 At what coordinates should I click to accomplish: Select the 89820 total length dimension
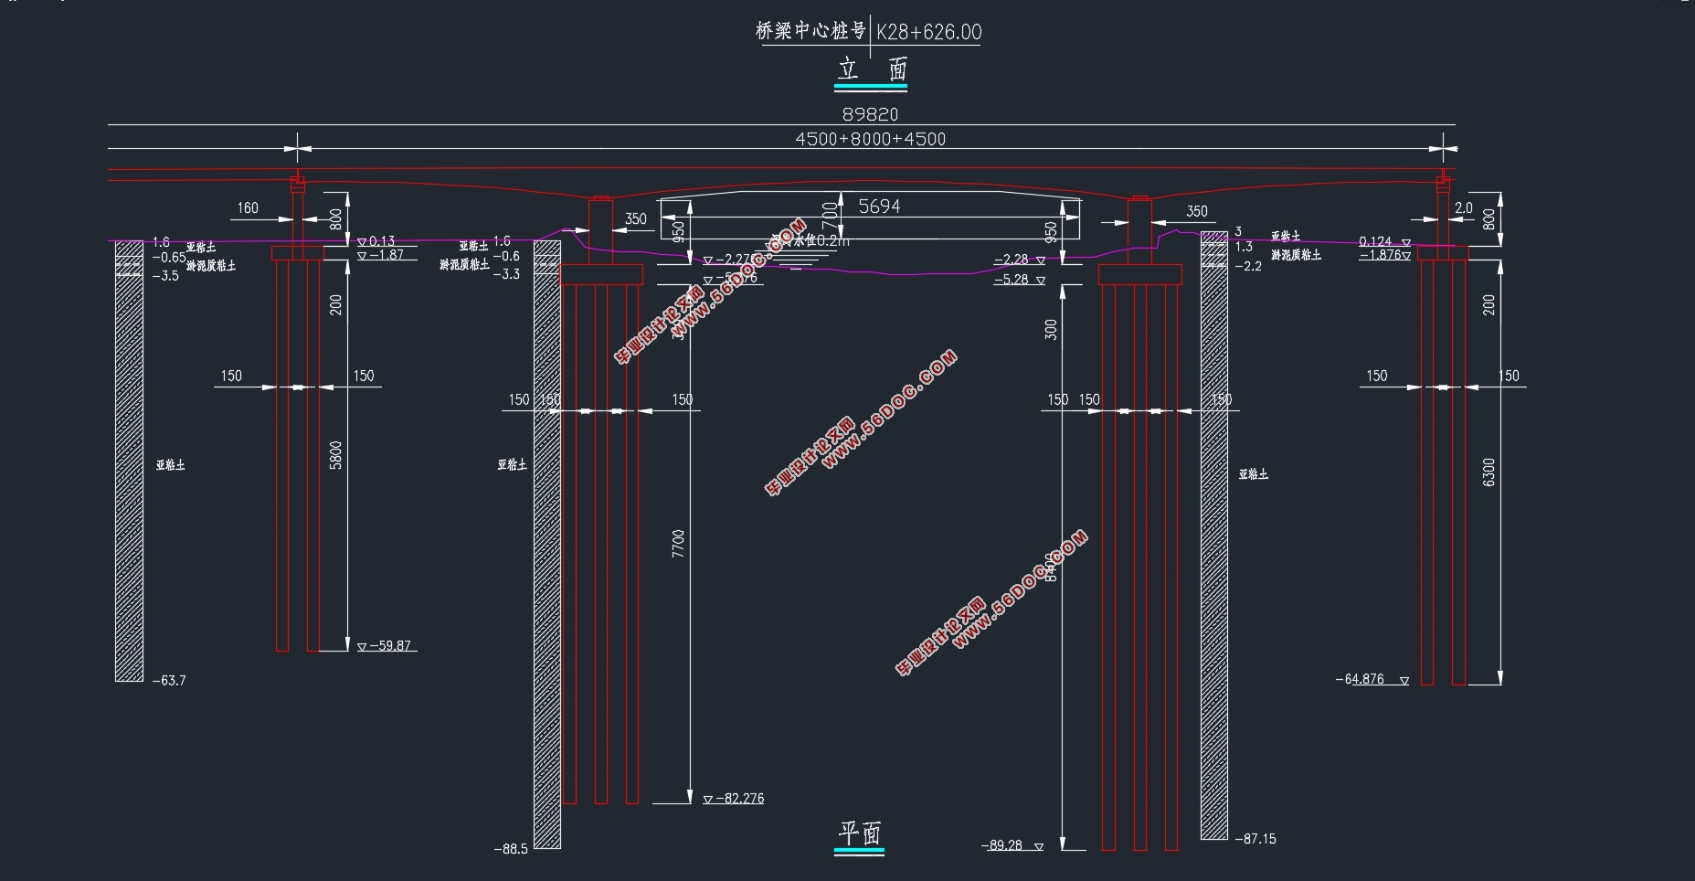[x=870, y=114]
